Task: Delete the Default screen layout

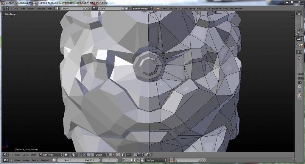Action: coord(89,8)
